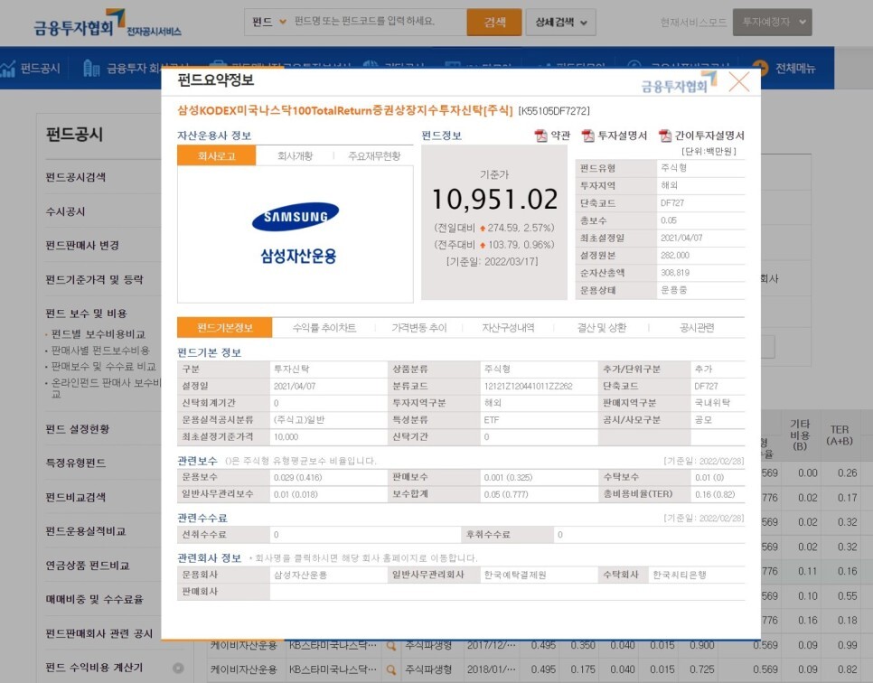Open the 수익률 추이차트 tab
The height and width of the screenshot is (683, 873).
coord(324,328)
